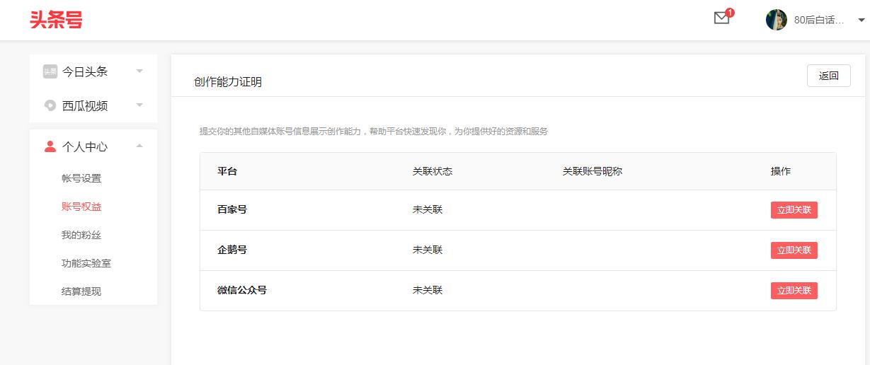The height and width of the screenshot is (365, 870).
Task: Click 立即关联 for 微信公众号
Action: (x=794, y=291)
